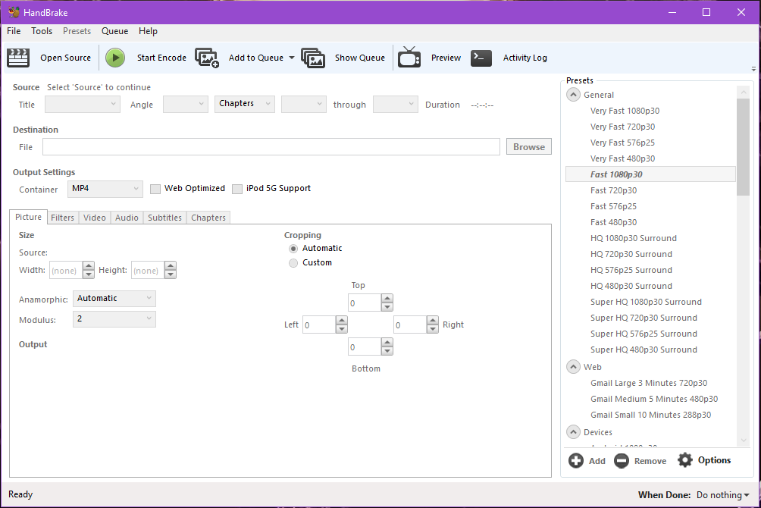Enable the Web Optimized checkbox

(155, 189)
